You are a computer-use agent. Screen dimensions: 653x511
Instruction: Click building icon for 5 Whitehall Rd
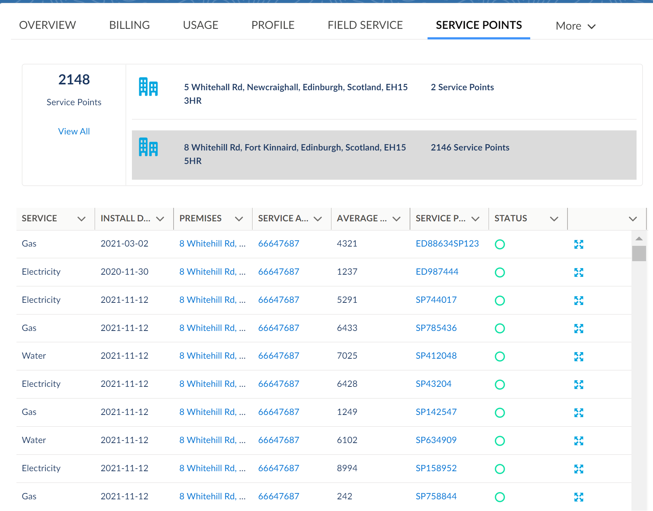click(148, 87)
